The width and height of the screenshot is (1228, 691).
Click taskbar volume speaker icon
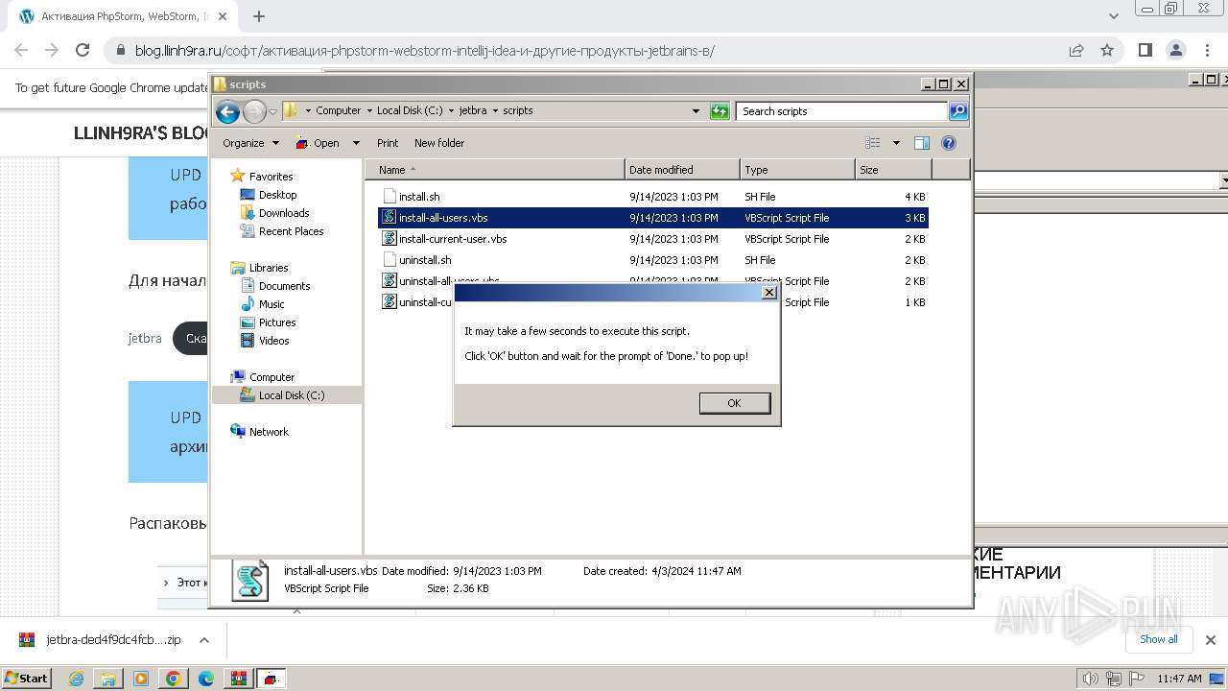point(1090,679)
